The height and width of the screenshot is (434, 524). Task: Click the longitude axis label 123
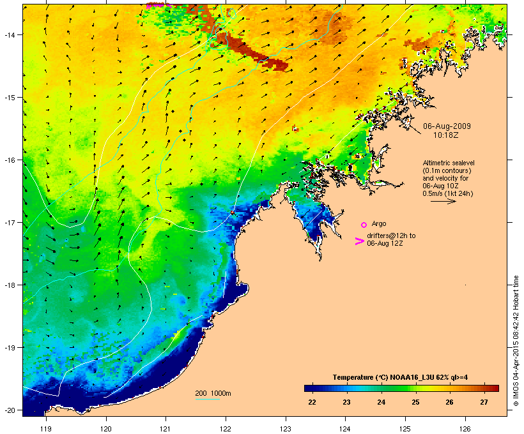[x=286, y=429]
